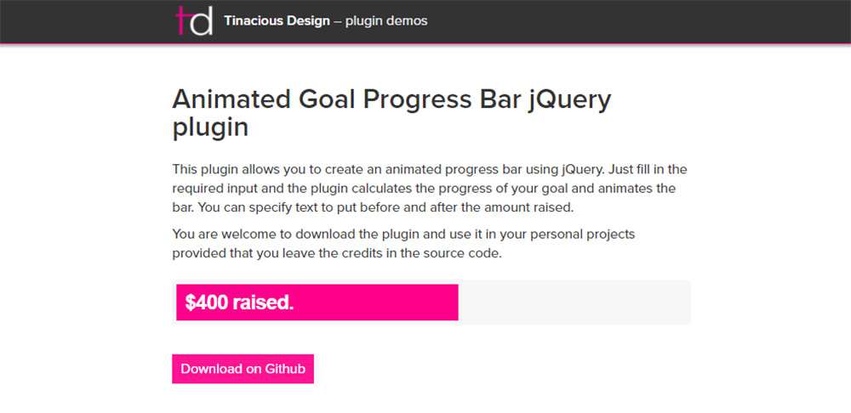Click empty dark header bar right of title
The height and width of the screenshot is (413, 851).
pyautogui.click(x=638, y=21)
